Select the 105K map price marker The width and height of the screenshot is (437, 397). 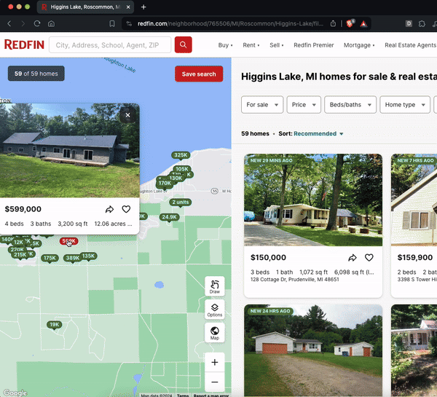(182, 169)
